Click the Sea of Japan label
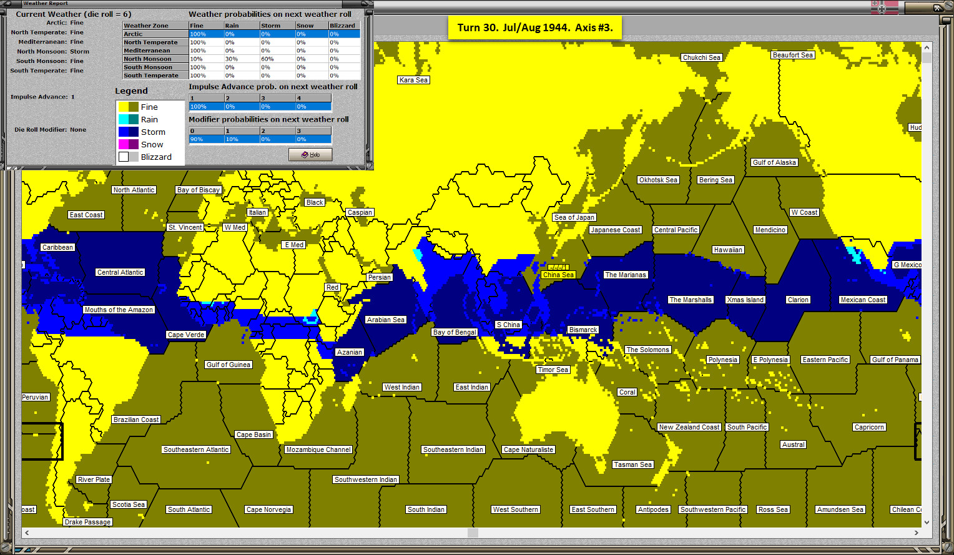954x555 pixels. pyautogui.click(x=574, y=217)
